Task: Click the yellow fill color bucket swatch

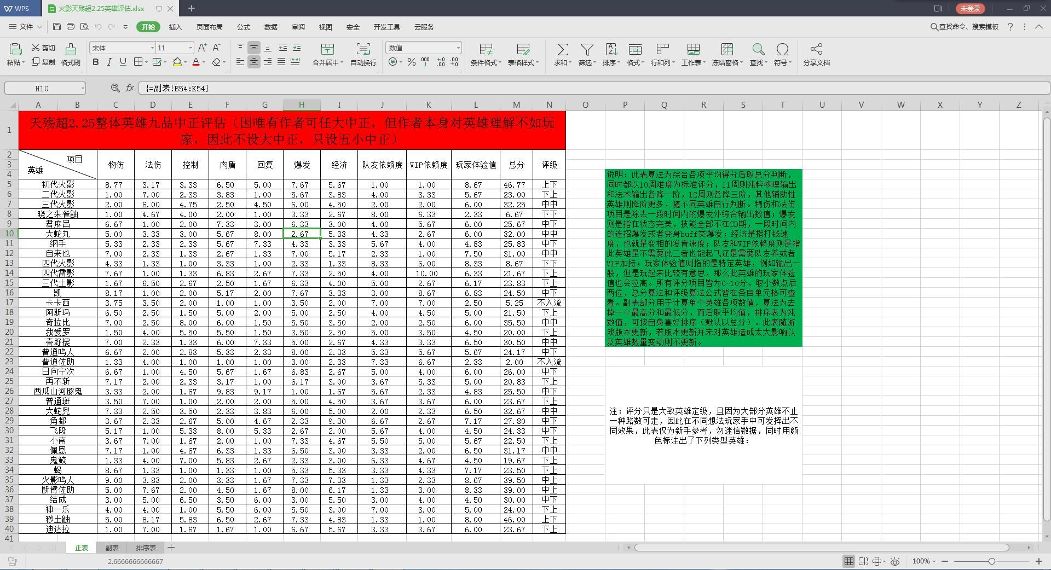Action: [177, 62]
